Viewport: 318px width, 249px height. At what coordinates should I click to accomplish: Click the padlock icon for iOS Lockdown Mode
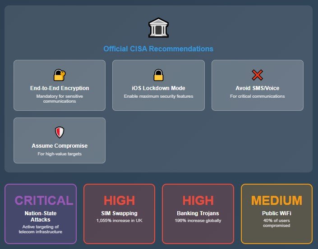[158, 75]
